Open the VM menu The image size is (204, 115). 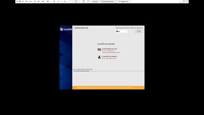35,1
